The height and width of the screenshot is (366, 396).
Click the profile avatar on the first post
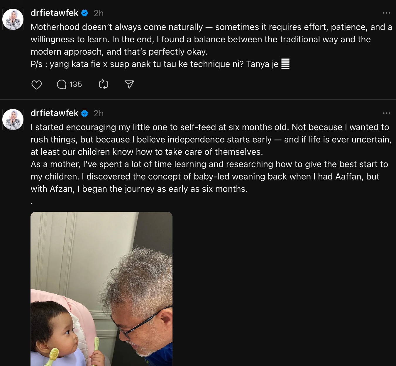coord(13,19)
